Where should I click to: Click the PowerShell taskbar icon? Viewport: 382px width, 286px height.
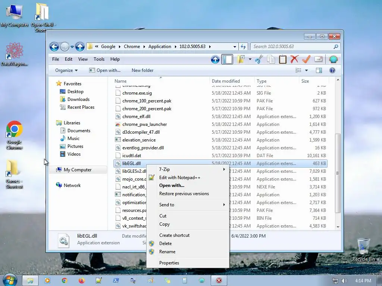pos(116,280)
